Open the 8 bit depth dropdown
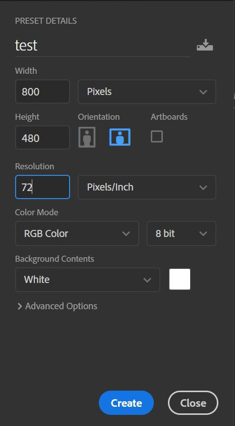The image size is (235, 426). 182,233
